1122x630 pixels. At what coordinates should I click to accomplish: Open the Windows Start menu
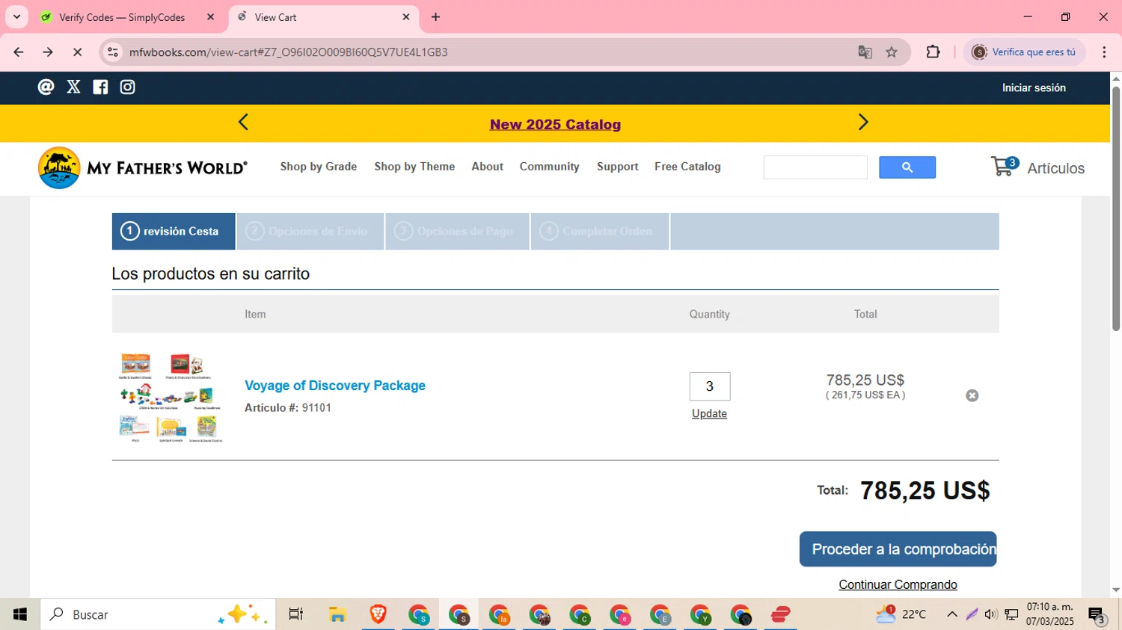pyautogui.click(x=20, y=614)
